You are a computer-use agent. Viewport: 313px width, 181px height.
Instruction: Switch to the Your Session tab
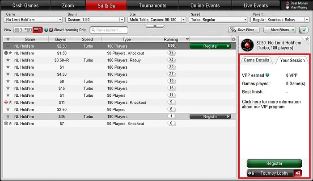pos(292,60)
